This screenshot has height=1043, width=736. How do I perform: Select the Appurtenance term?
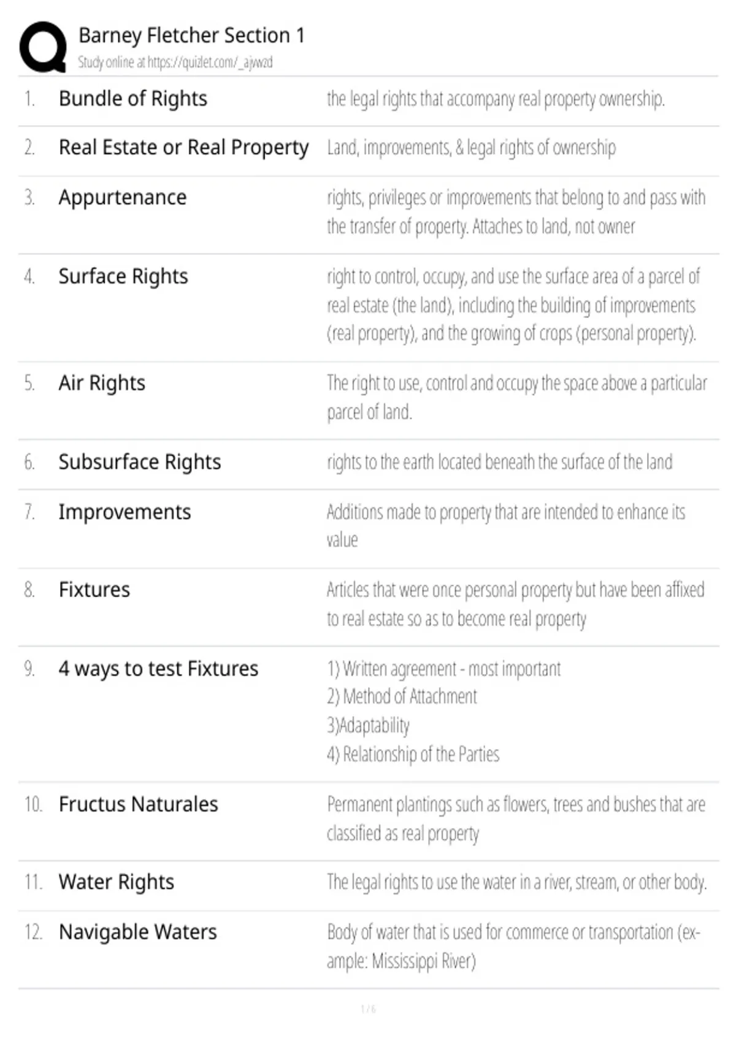click(x=123, y=198)
